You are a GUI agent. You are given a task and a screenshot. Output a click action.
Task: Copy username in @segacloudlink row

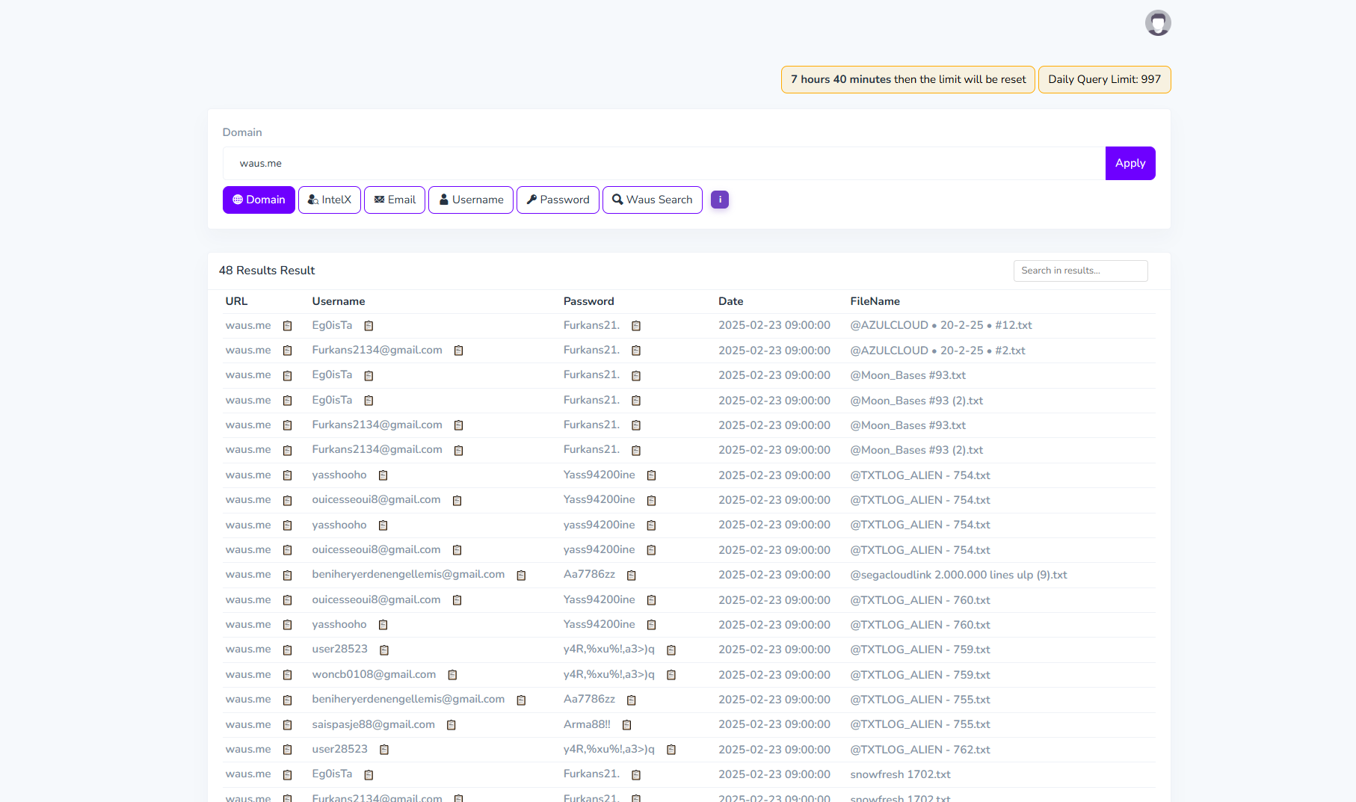point(522,576)
